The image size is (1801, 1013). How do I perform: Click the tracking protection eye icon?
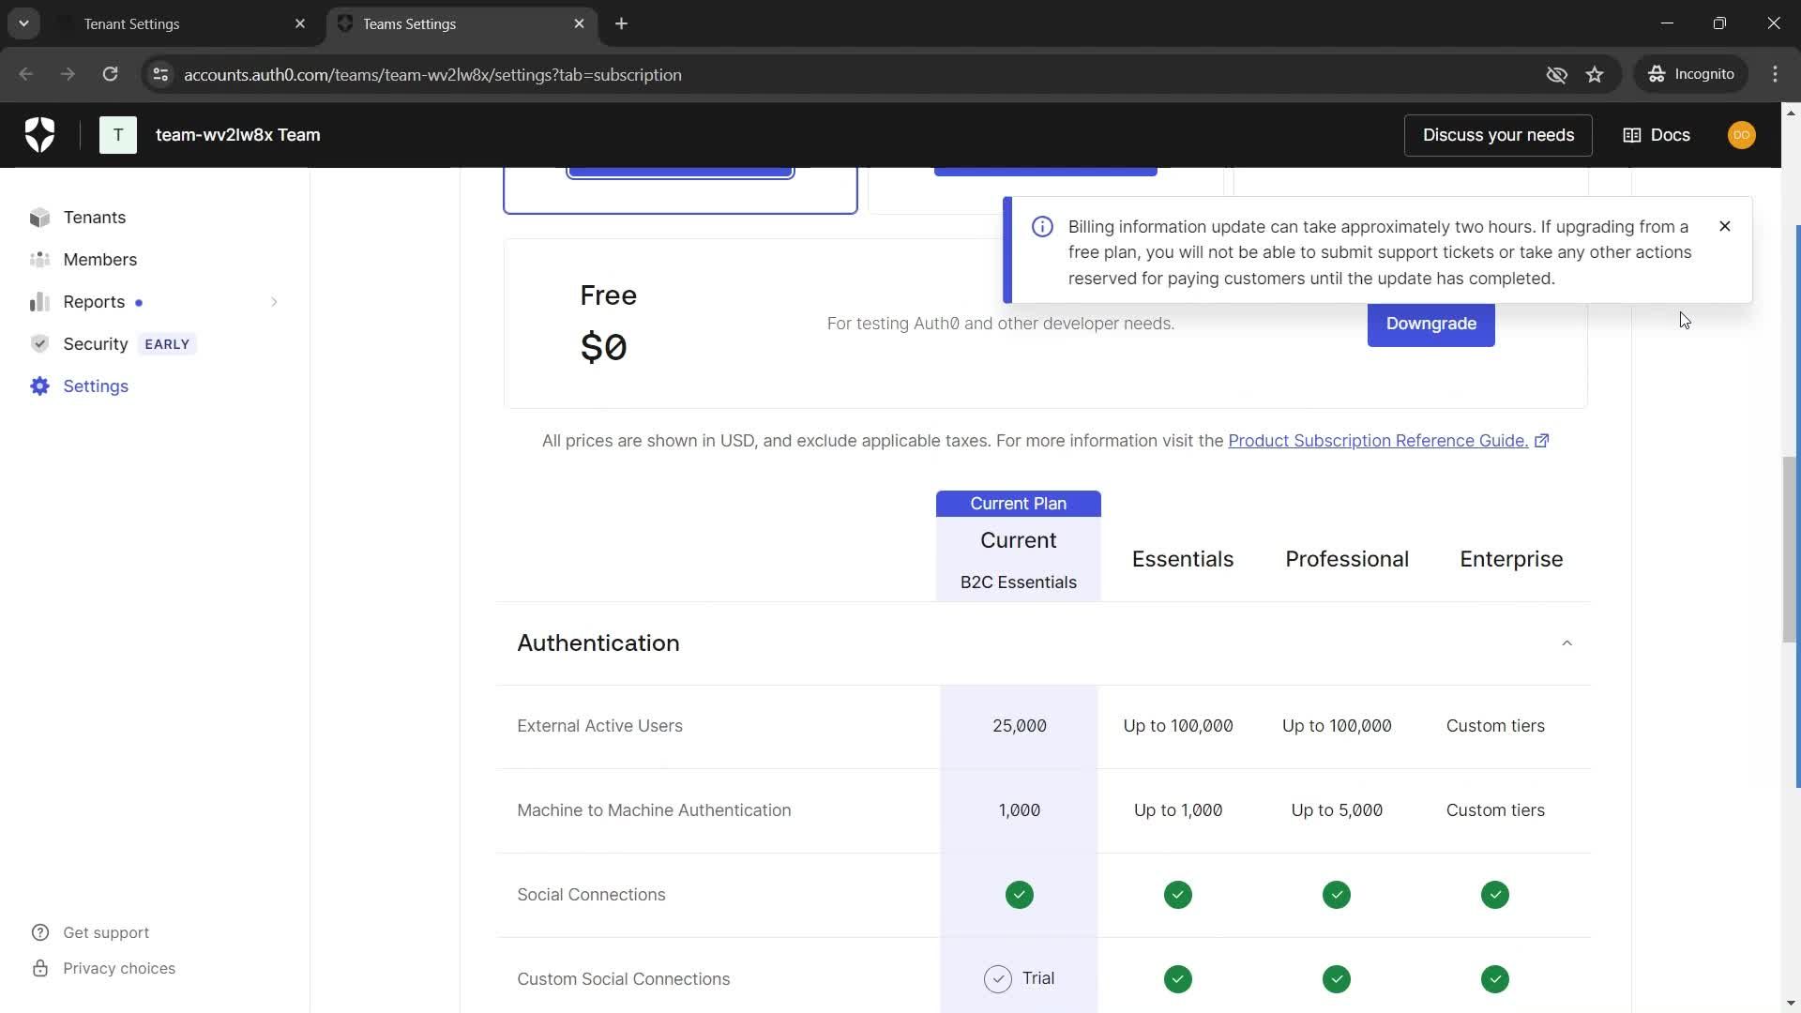pos(1556,74)
